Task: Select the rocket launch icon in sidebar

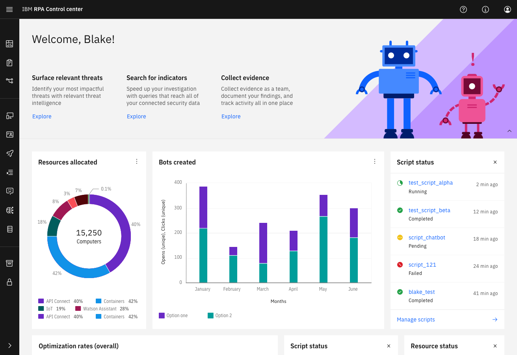Action: pyautogui.click(x=9, y=153)
